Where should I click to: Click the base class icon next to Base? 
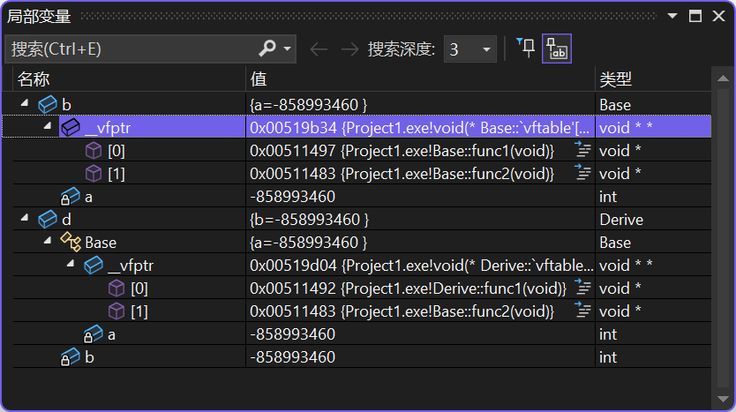[x=71, y=242]
